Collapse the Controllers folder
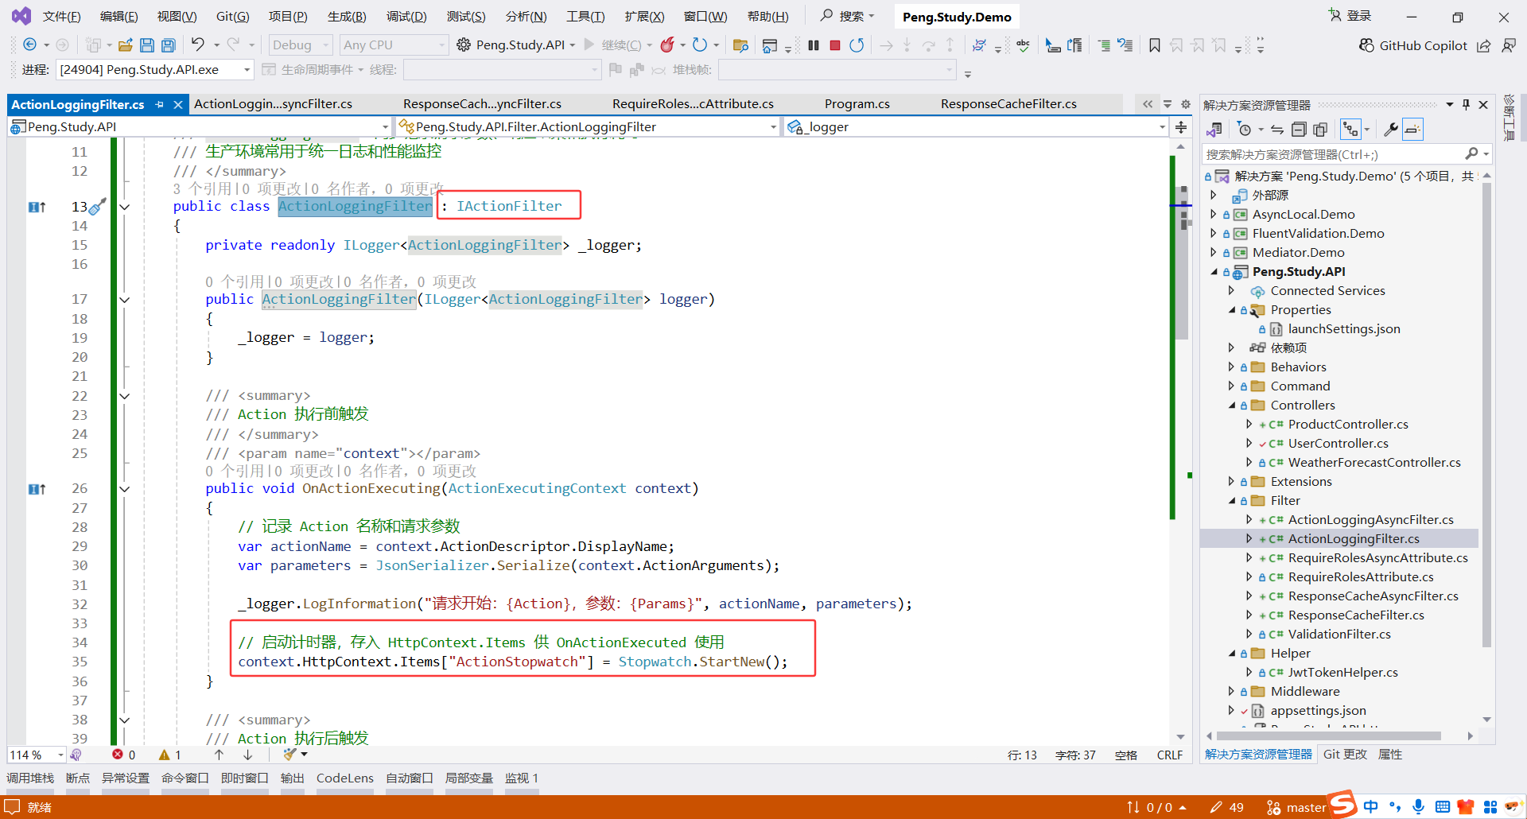Viewport: 1527px width, 819px height. (1231, 405)
